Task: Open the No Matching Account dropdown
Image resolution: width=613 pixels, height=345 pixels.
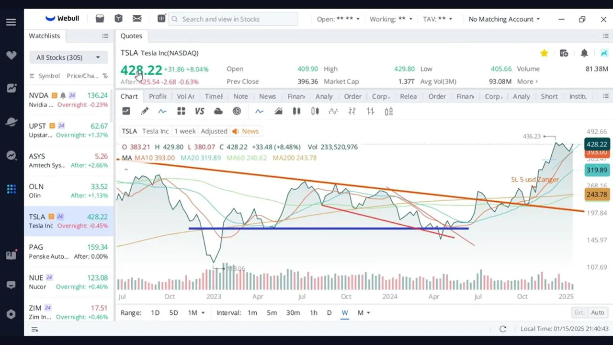Action: click(504, 19)
